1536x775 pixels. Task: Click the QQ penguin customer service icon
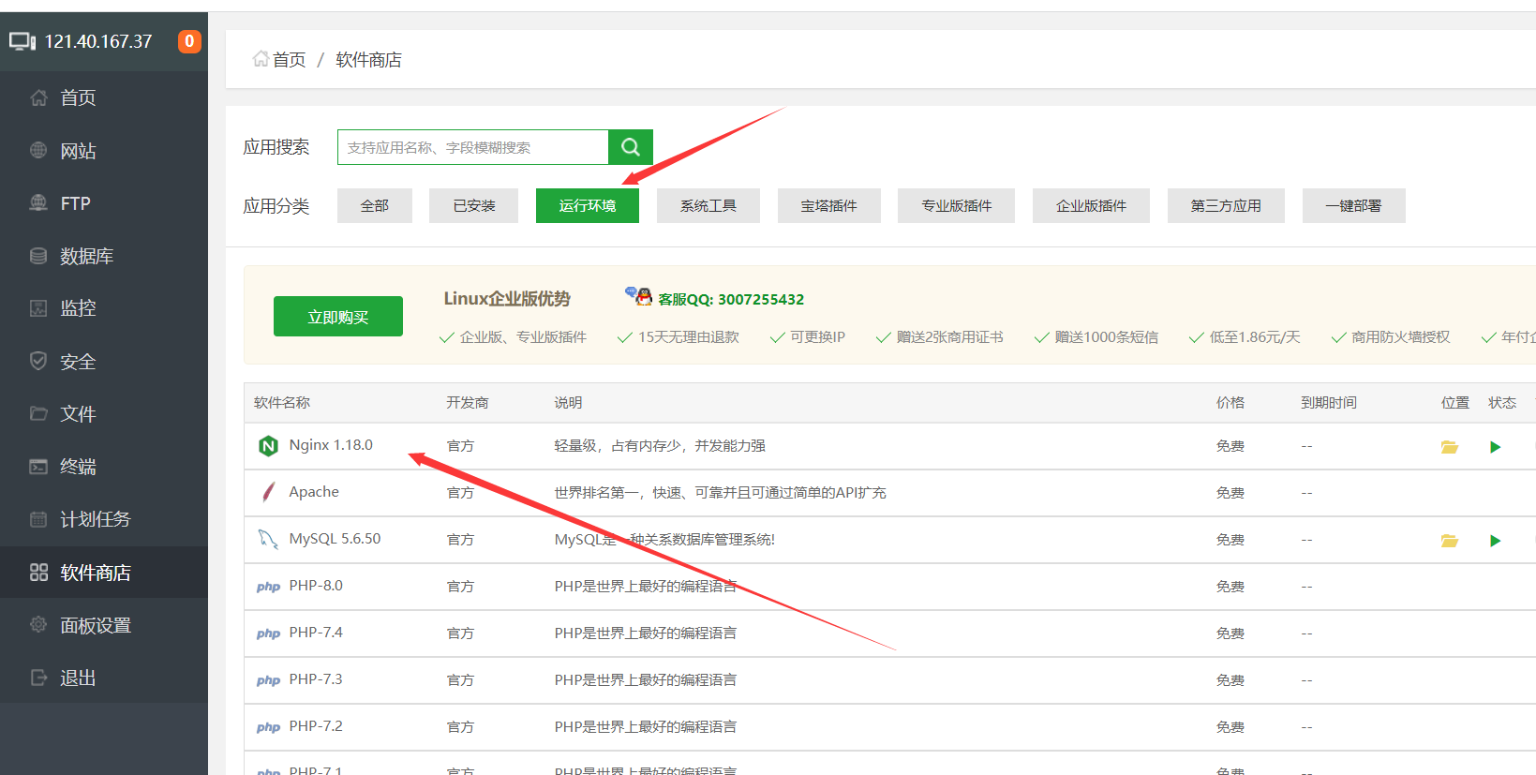[x=639, y=296]
